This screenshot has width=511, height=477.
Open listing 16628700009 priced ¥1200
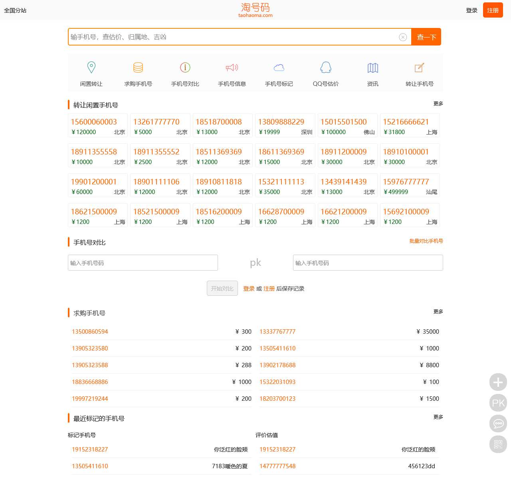(285, 216)
